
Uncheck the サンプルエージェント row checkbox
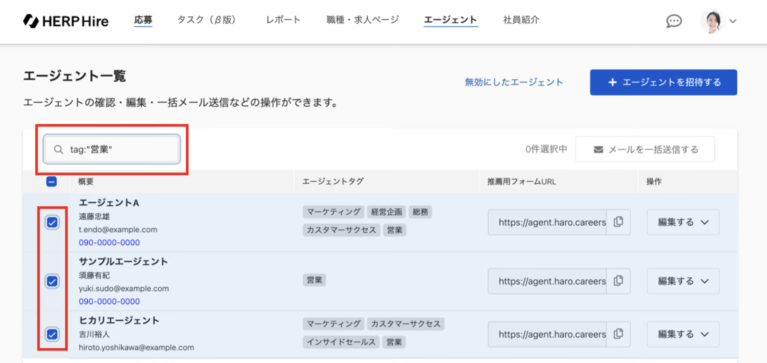click(52, 281)
